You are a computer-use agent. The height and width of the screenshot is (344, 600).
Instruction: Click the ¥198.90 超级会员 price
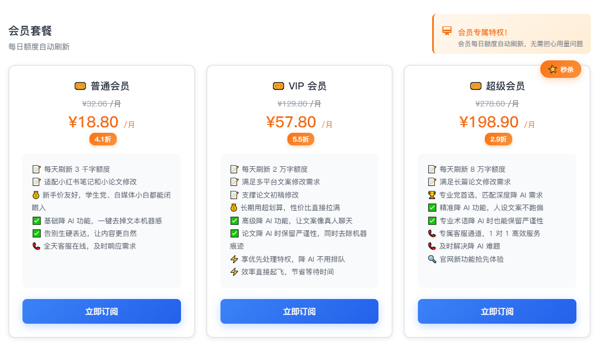point(489,122)
